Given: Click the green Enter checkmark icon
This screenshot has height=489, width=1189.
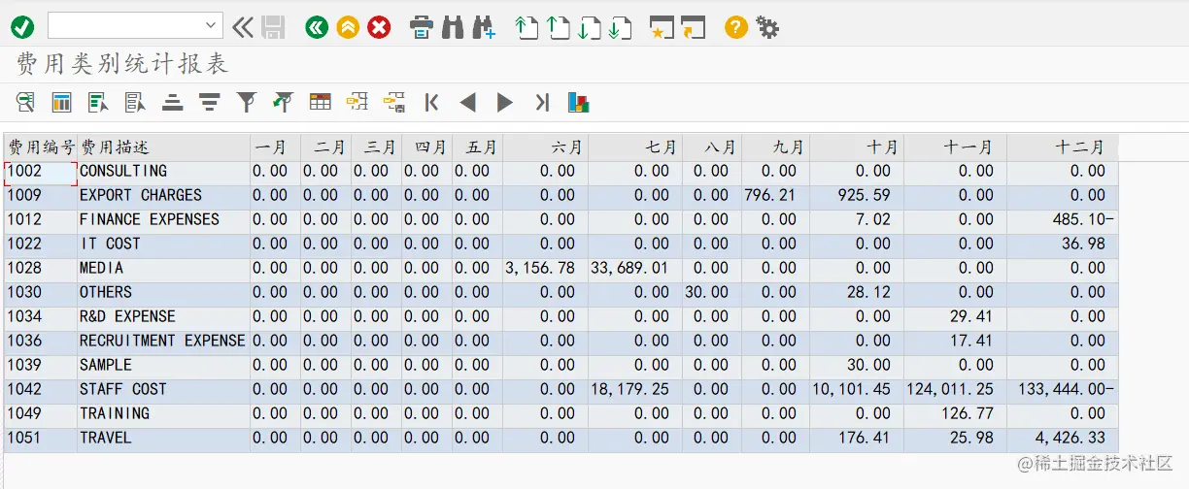Looking at the screenshot, I should pos(22,27).
